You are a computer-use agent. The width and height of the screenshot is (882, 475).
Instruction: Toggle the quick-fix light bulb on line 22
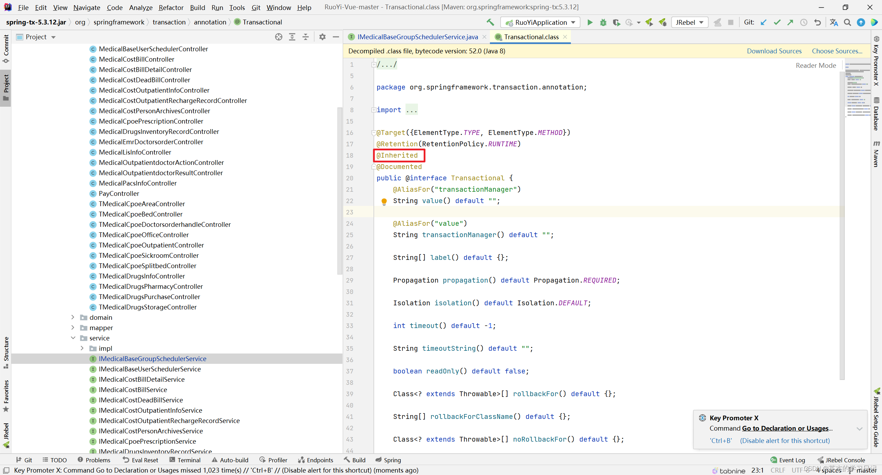384,201
